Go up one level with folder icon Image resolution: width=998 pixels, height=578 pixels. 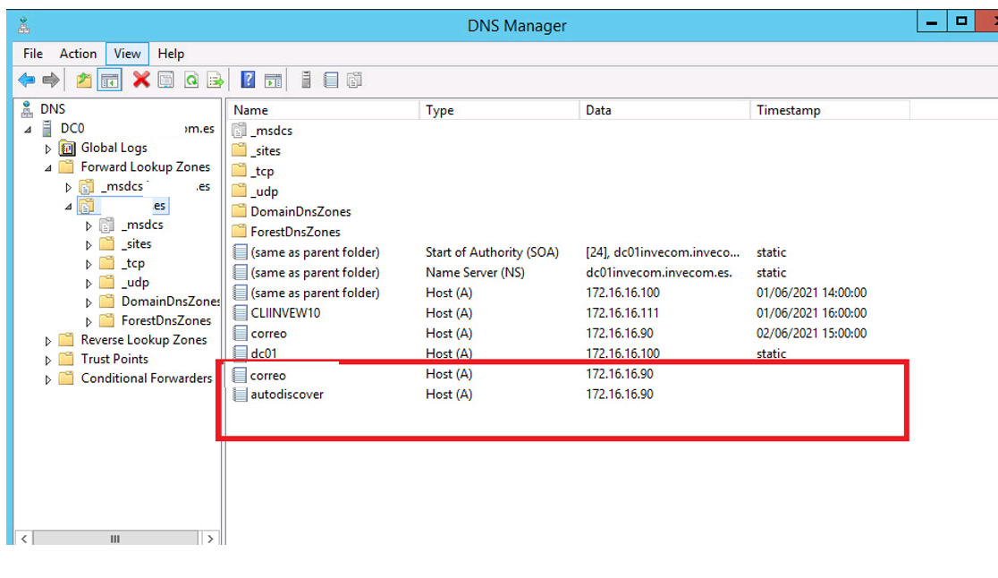tap(83, 81)
